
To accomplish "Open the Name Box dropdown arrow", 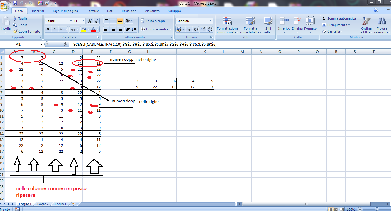I will tap(41, 44).
